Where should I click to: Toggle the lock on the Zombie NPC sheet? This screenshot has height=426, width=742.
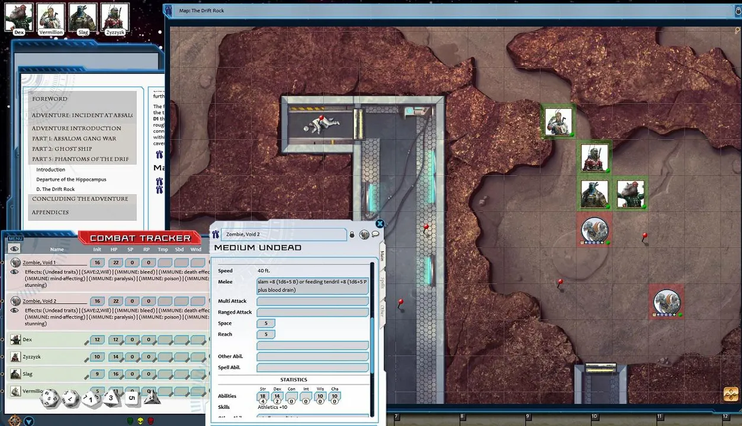click(x=352, y=235)
